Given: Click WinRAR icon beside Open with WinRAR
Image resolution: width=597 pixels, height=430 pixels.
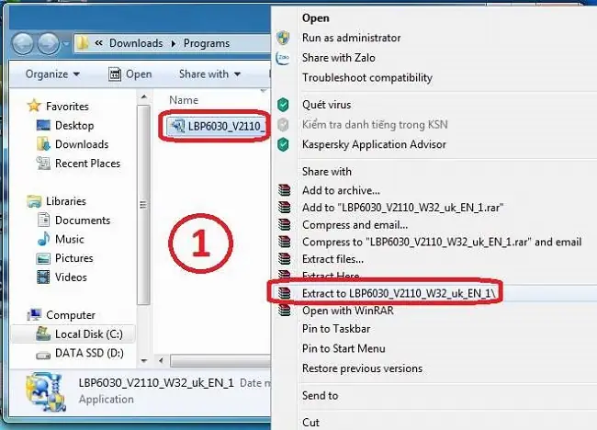Looking at the screenshot, I should point(285,310).
